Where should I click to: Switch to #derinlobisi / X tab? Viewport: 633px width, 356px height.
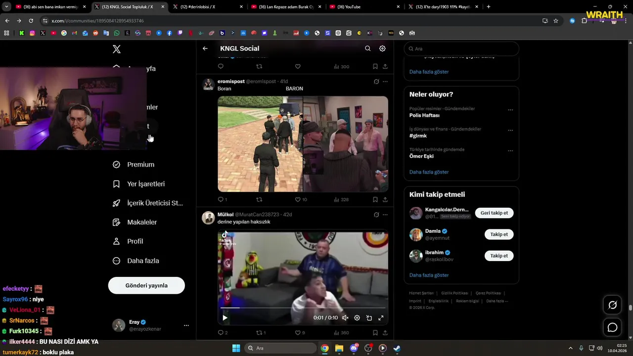pyautogui.click(x=209, y=7)
